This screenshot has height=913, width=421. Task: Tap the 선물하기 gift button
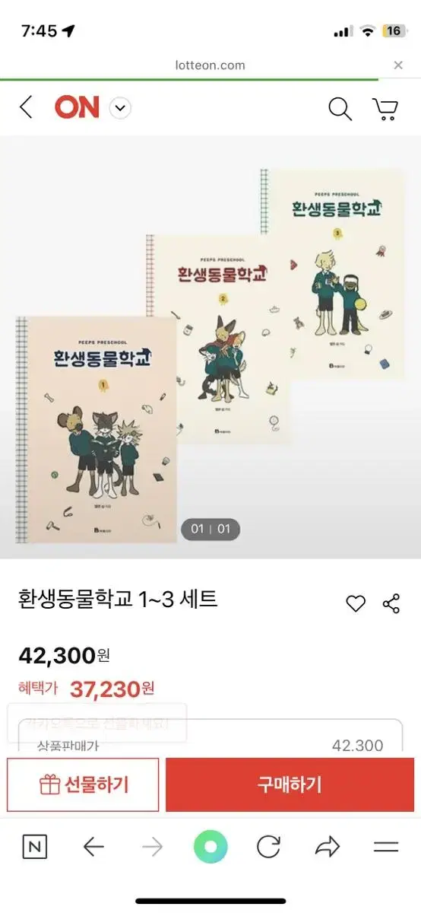[84, 784]
